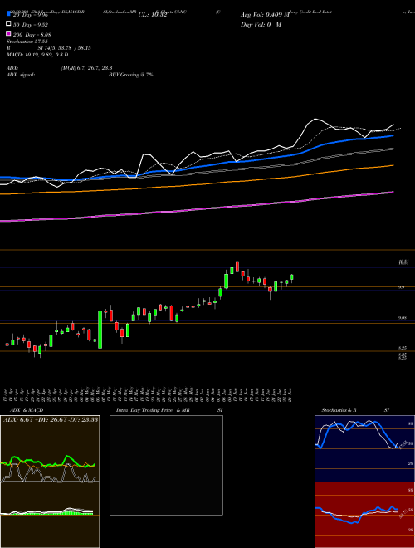Image resolution: width=415 pixels, height=548 pixels.
Task: Click the '200 Day = 8.08' label
Action: (x=32, y=35)
